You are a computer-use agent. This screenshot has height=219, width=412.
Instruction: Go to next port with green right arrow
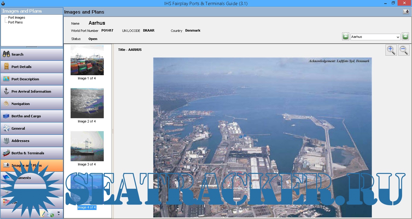point(405,37)
